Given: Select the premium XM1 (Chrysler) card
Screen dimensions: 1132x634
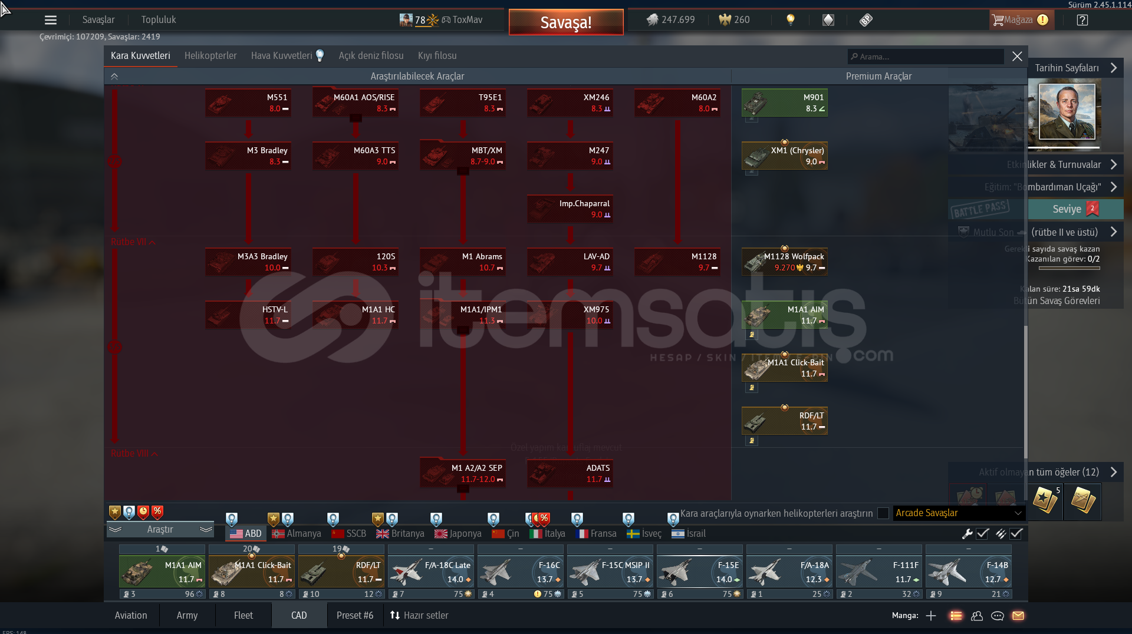Looking at the screenshot, I should coord(785,156).
